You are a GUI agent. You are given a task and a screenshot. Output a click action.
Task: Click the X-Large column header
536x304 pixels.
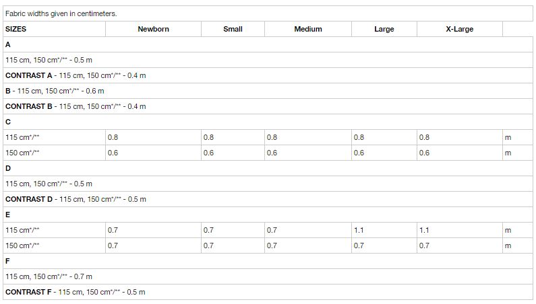(x=460, y=29)
